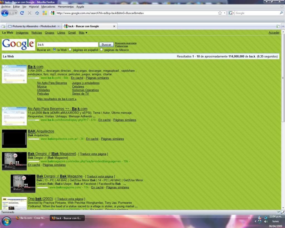285x228 pixels.
Task: Open the Marcadores menu
Action: click(48, 7)
